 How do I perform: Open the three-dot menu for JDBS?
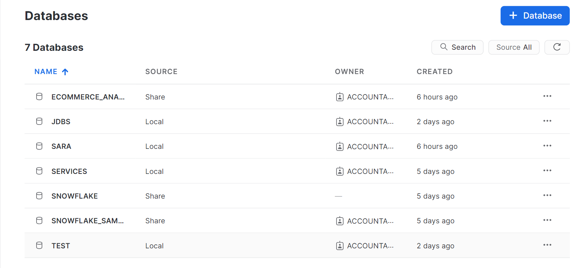(547, 121)
